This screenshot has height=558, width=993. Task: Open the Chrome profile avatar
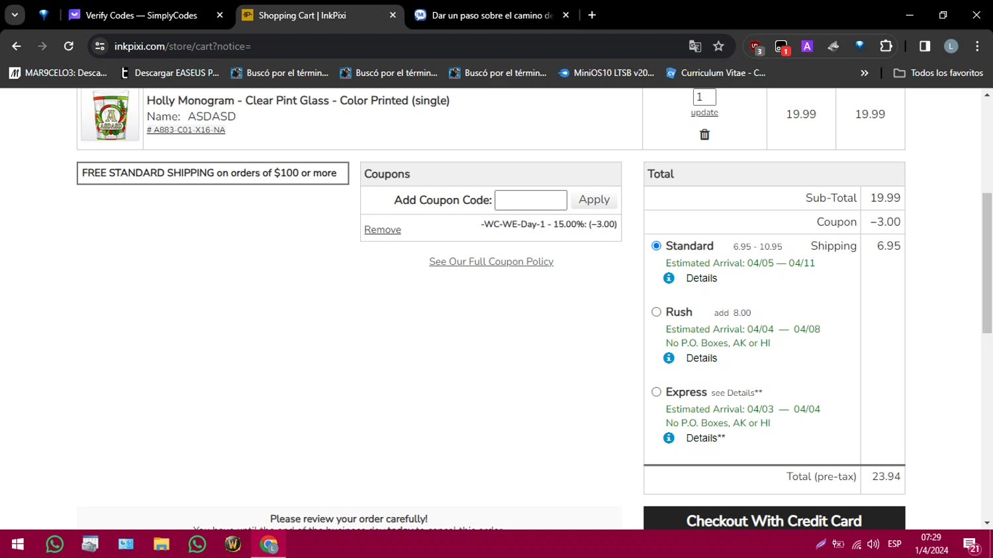[951, 46]
